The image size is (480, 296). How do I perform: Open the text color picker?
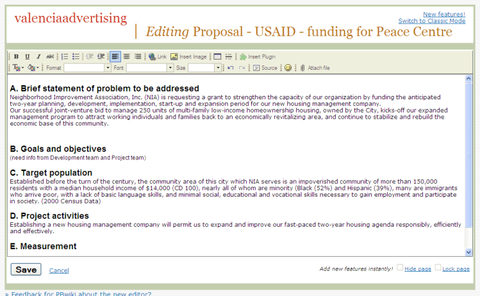[x=18, y=68]
